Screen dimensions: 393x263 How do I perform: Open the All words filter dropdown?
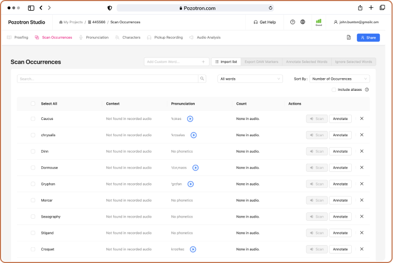pos(250,79)
